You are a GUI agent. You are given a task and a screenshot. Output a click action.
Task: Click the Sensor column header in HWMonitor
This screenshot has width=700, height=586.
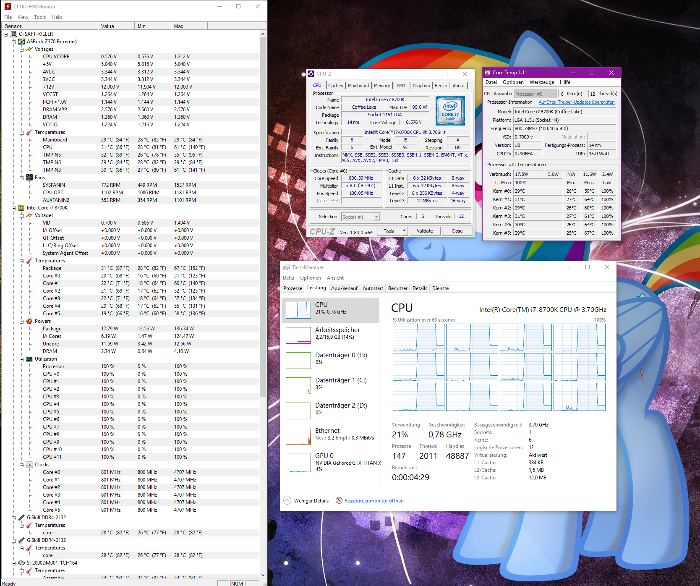click(x=50, y=26)
